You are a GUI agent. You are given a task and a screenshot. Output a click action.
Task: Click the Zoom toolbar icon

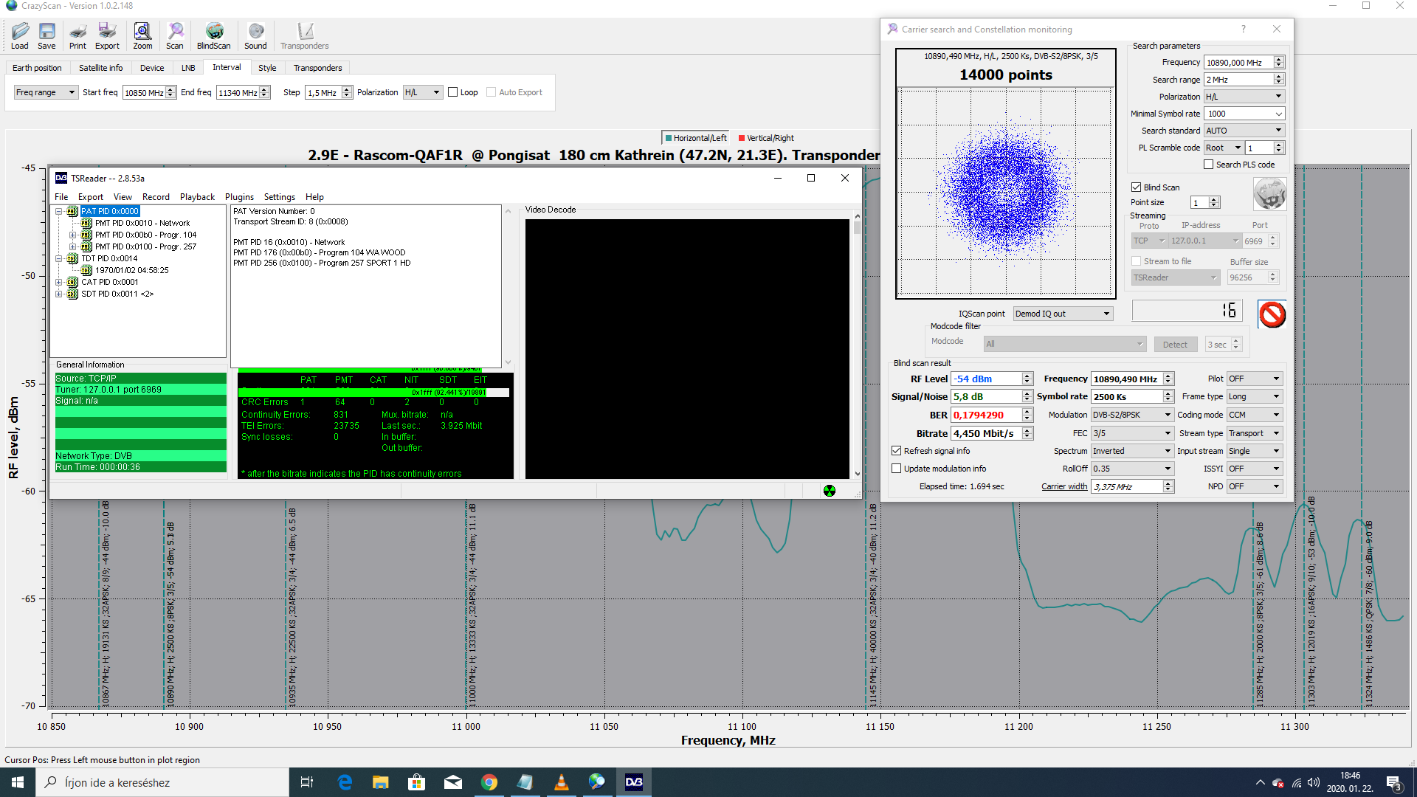[142, 35]
